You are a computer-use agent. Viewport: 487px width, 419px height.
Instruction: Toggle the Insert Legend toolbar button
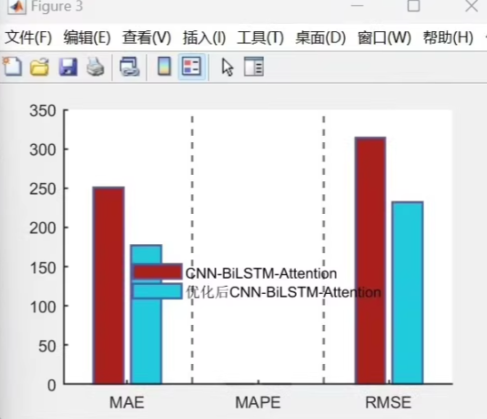pos(192,67)
